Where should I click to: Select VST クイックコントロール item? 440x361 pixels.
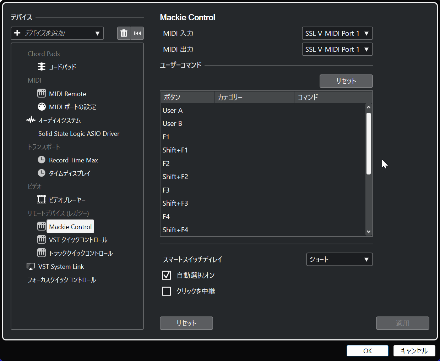coord(78,240)
